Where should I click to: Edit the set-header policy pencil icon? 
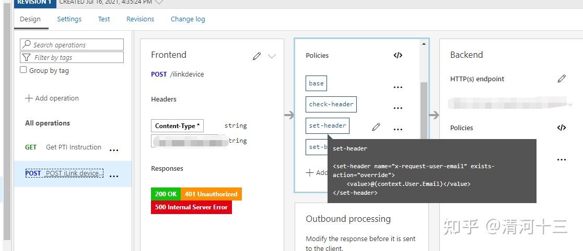pos(376,127)
